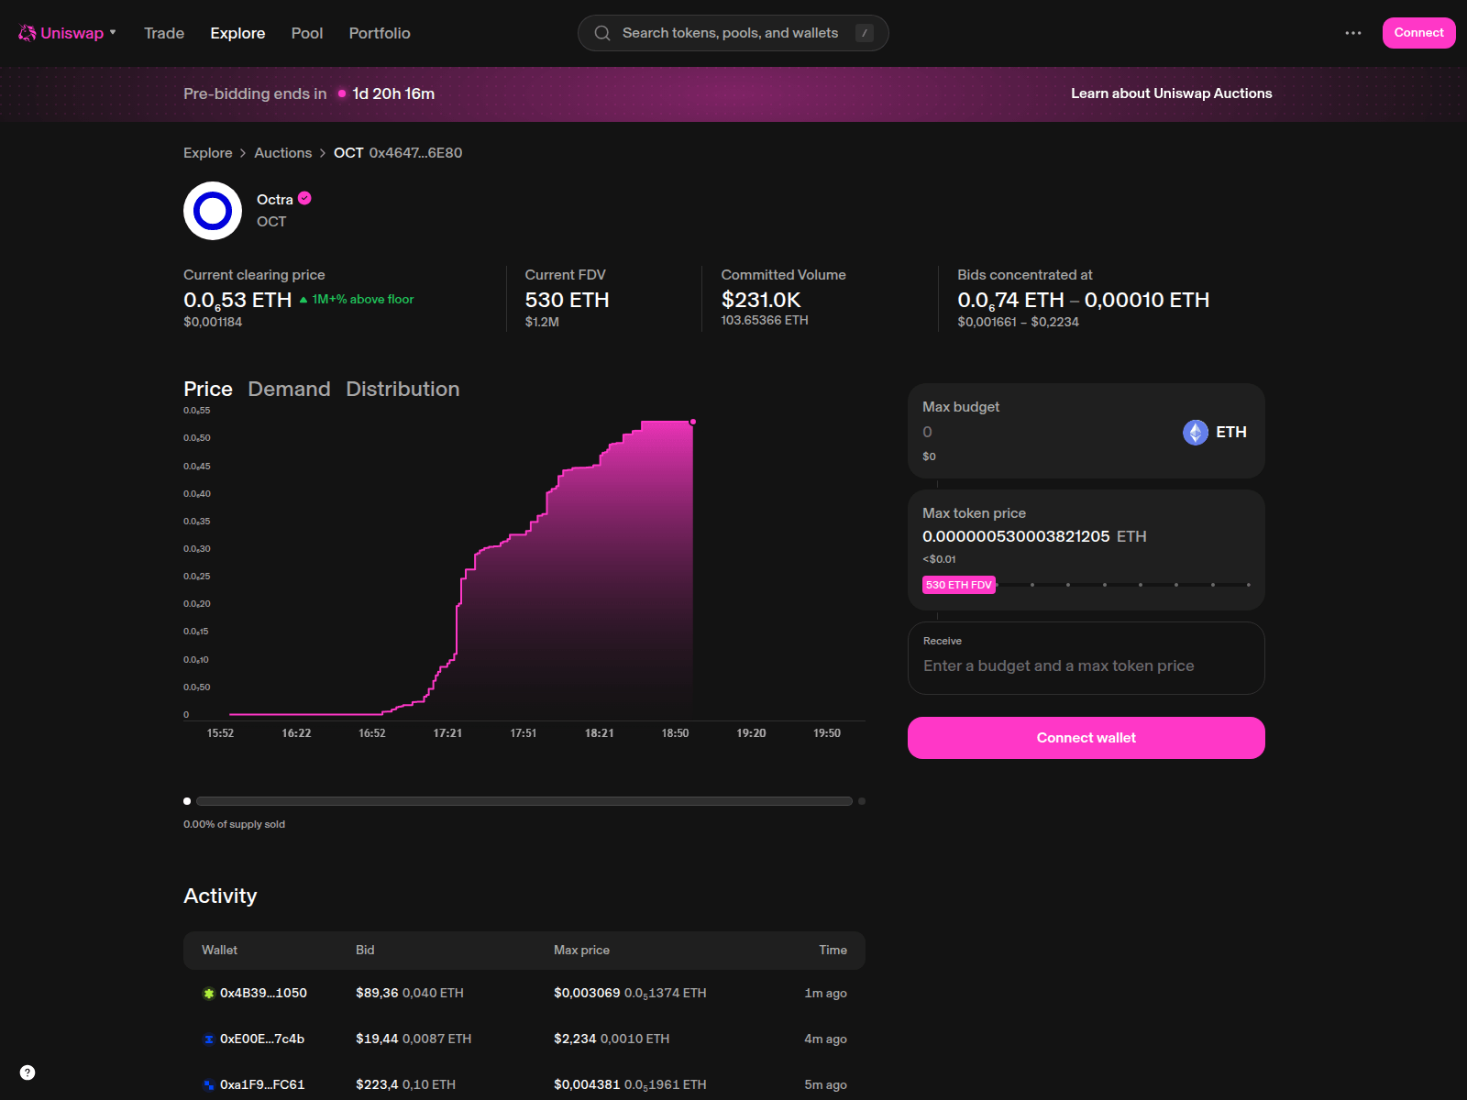
Task: Open the Pool menu
Action: coord(307,33)
